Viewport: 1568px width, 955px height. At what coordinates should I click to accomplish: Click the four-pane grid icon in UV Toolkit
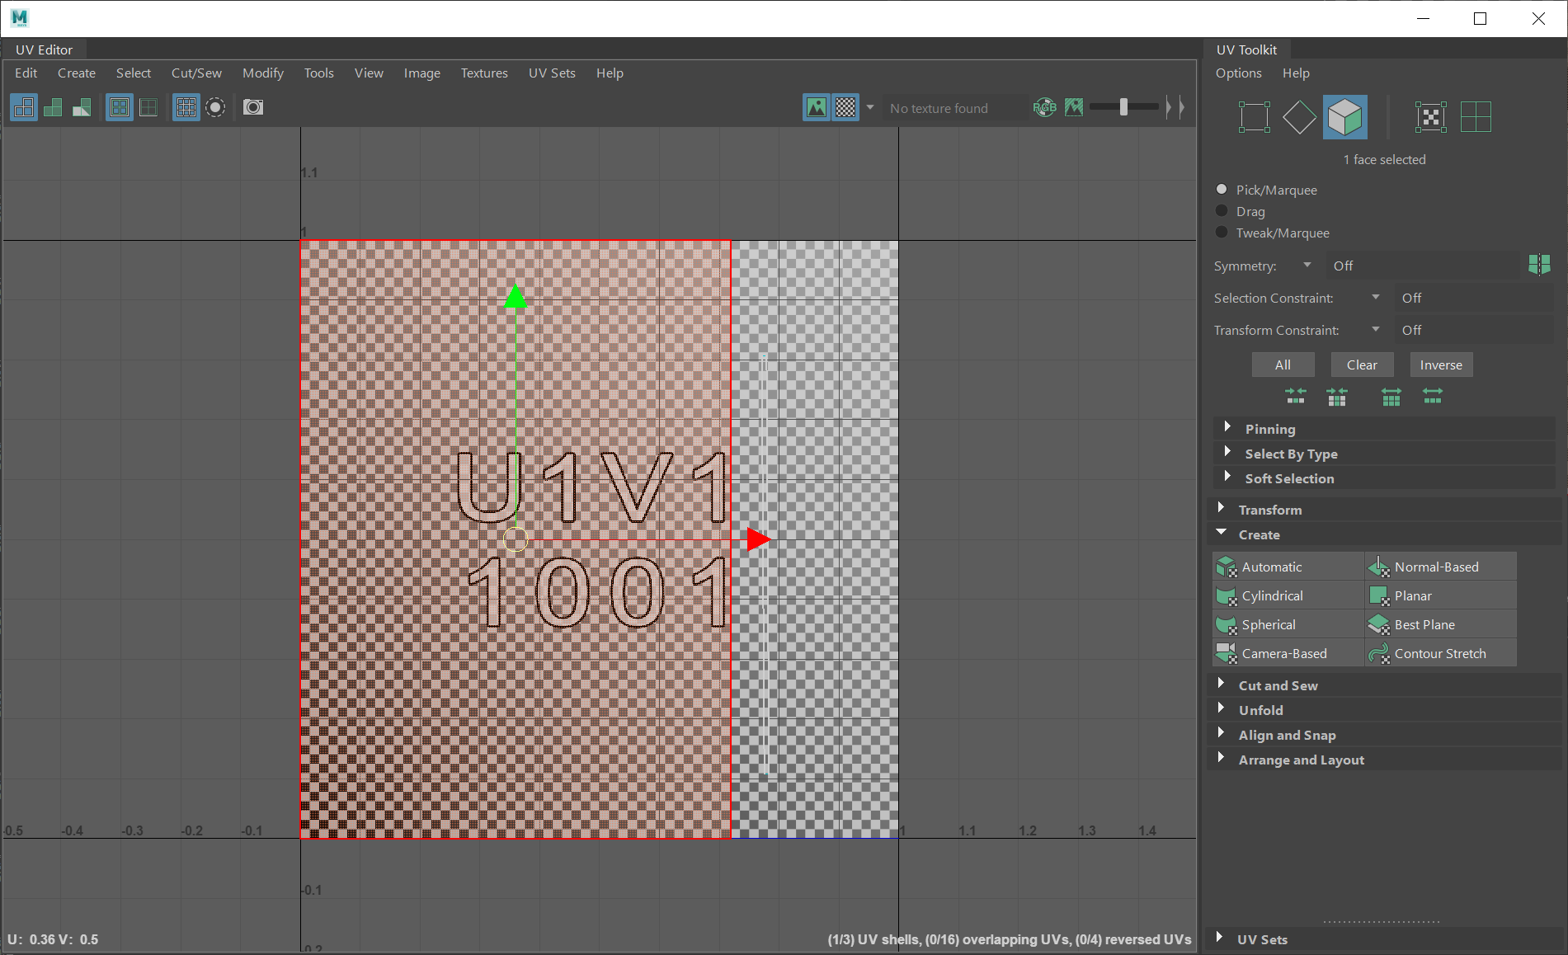[1476, 117]
